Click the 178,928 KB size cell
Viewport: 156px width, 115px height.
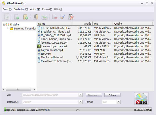85,61
